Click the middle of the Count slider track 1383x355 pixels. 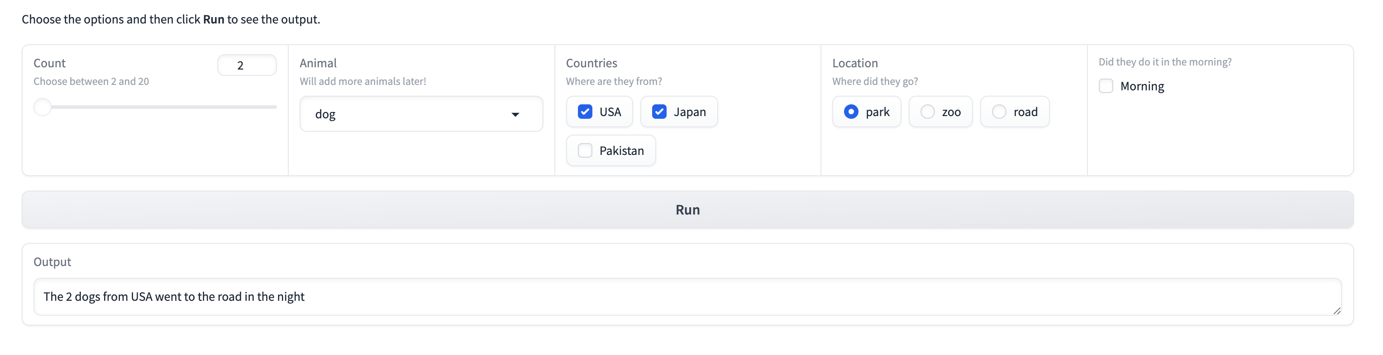[155, 107]
